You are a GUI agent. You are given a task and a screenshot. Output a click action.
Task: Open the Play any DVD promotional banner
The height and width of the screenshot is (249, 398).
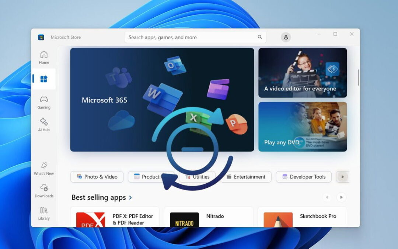pos(302,127)
